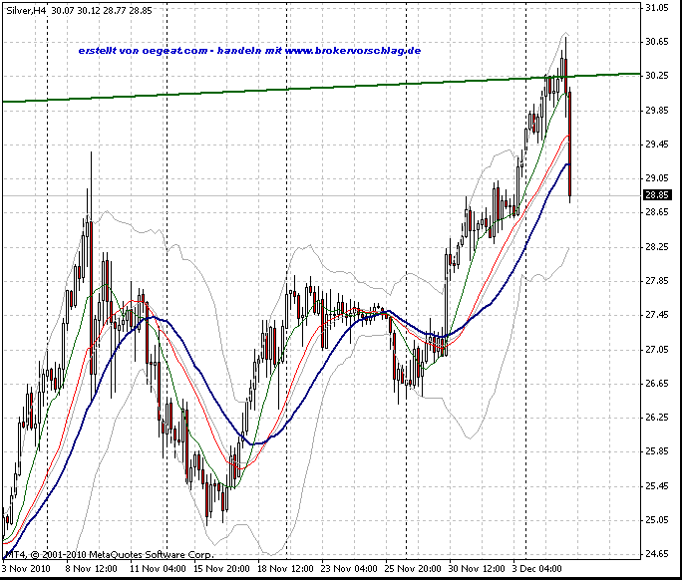The width and height of the screenshot is (682, 580).
Task: Click the last red candlestick at 28.85
Action: point(569,144)
